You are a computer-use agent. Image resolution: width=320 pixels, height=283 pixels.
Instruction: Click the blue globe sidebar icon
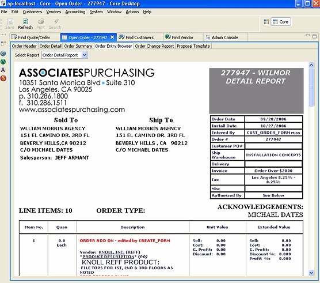click(x=3, y=54)
